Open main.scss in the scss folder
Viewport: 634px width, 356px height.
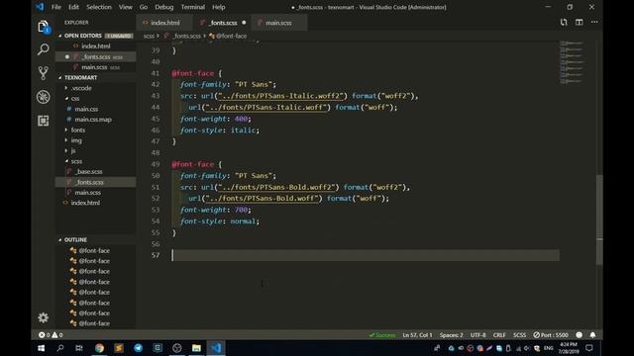[x=87, y=193]
